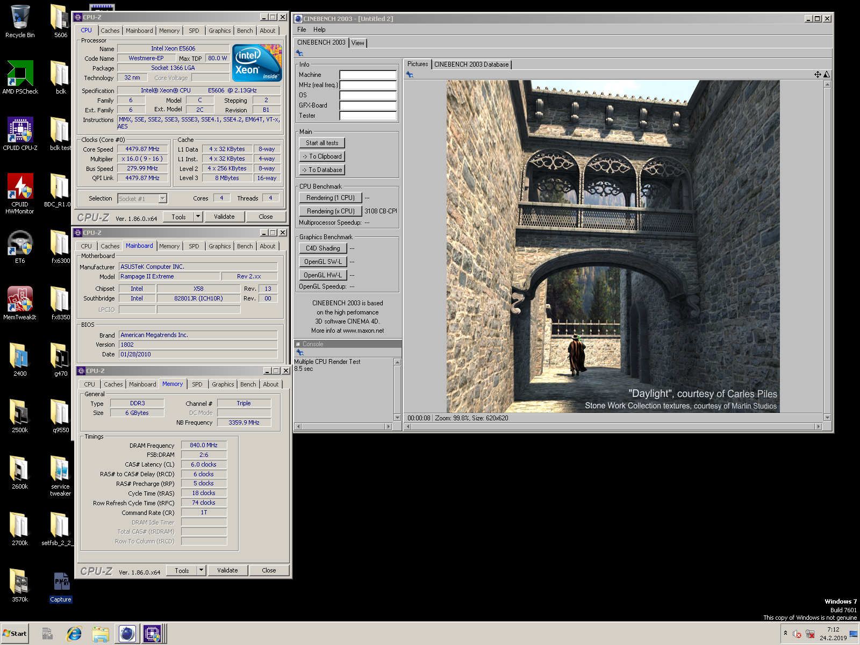The width and height of the screenshot is (860, 645).
Task: Click Tools button in bottom CPU-Z window
Action: pos(182,570)
